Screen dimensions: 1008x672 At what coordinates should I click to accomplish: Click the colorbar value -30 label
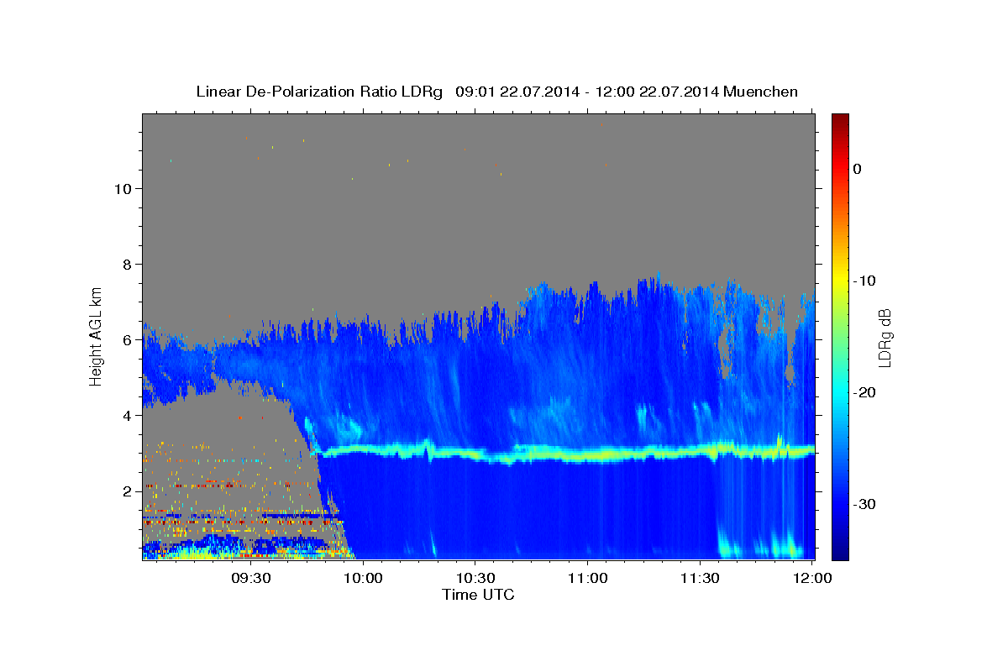[x=864, y=504]
